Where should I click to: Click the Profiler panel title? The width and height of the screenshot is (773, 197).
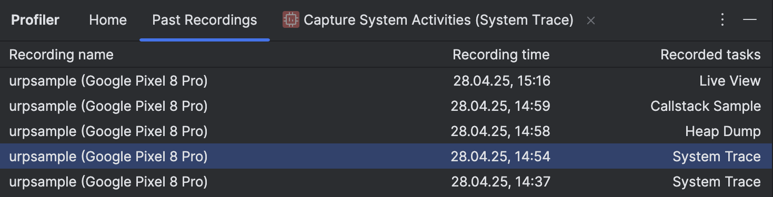click(x=35, y=20)
